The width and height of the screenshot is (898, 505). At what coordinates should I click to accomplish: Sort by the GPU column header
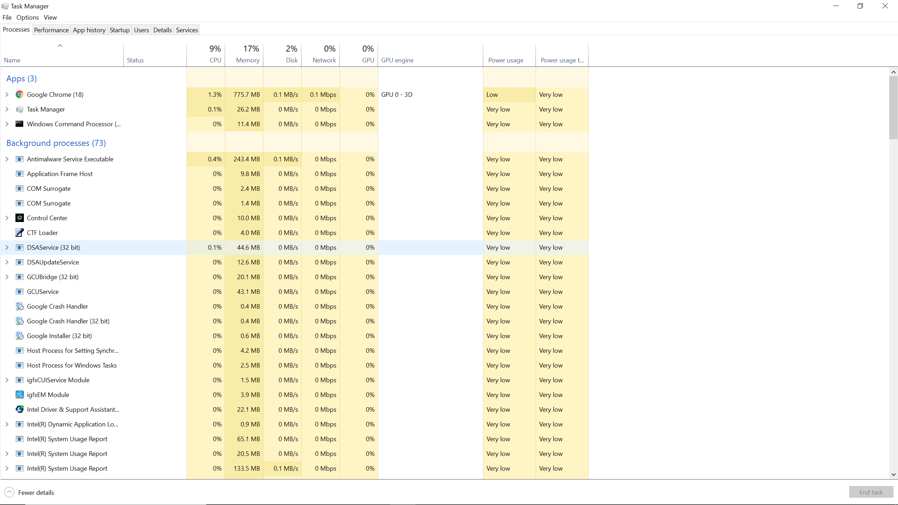[x=359, y=54]
